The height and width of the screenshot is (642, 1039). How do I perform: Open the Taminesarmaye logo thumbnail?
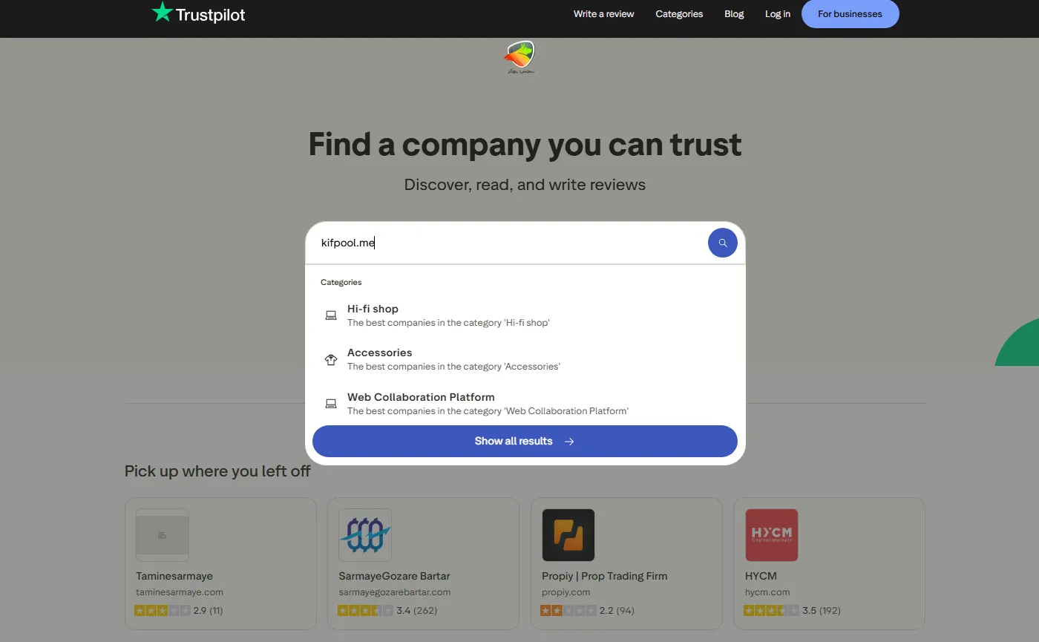click(163, 535)
